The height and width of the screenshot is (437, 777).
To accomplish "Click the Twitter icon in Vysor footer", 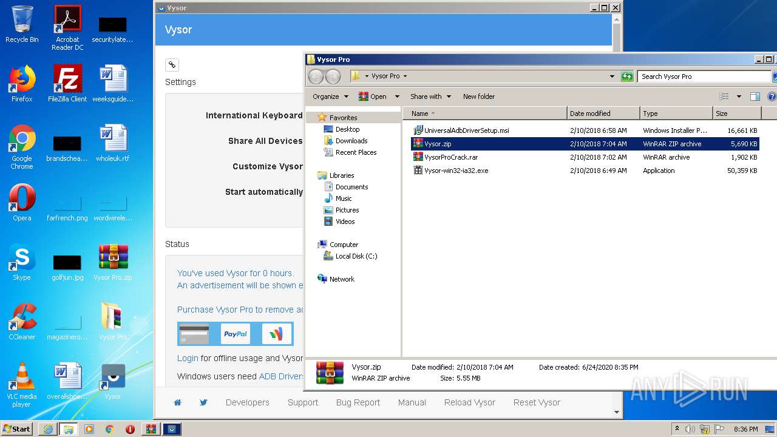I will pyautogui.click(x=203, y=402).
